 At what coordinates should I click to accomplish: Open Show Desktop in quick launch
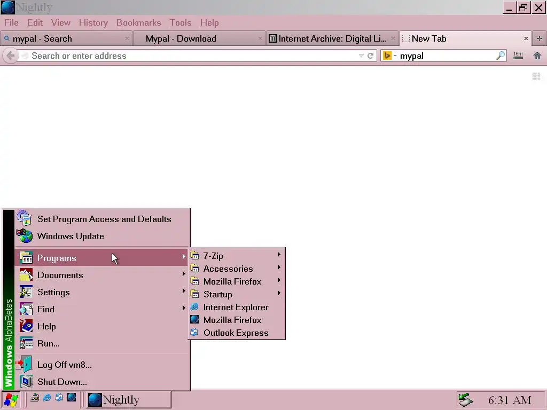tap(35, 397)
